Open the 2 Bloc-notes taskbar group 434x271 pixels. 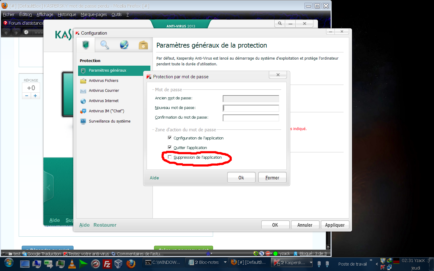tap(207, 263)
